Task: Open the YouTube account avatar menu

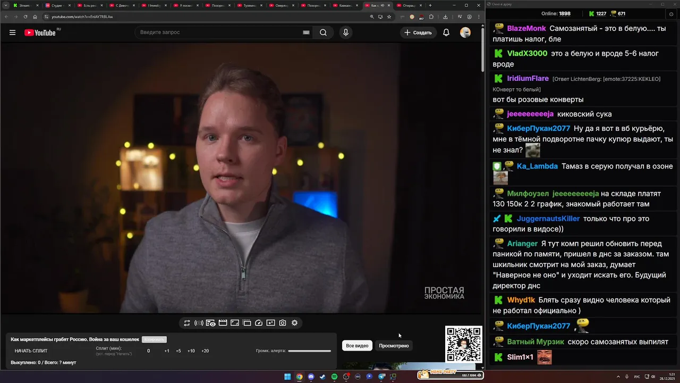Action: (x=465, y=32)
